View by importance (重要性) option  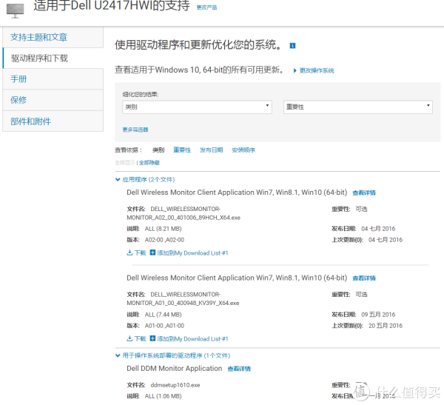coord(182,150)
